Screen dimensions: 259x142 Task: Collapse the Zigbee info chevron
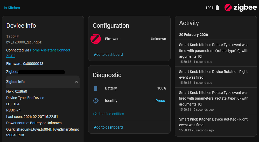pyautogui.click(x=76, y=82)
